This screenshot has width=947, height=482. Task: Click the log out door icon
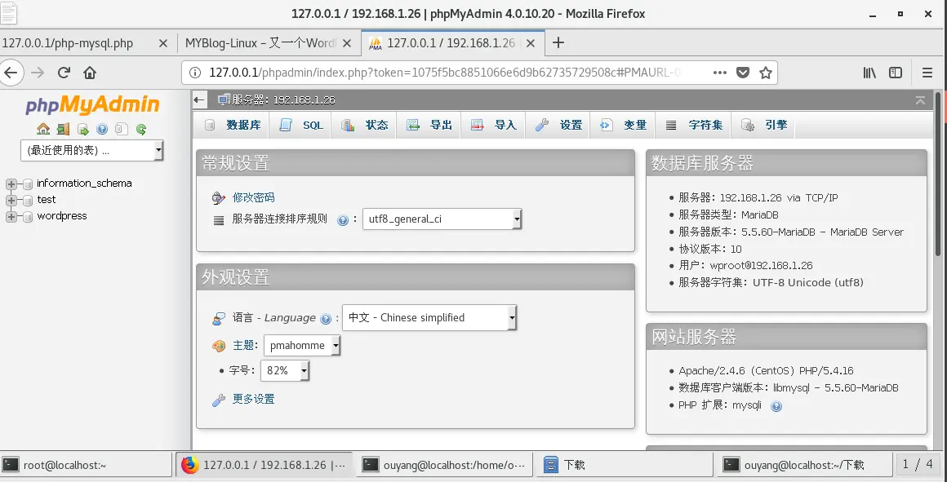[63, 129]
